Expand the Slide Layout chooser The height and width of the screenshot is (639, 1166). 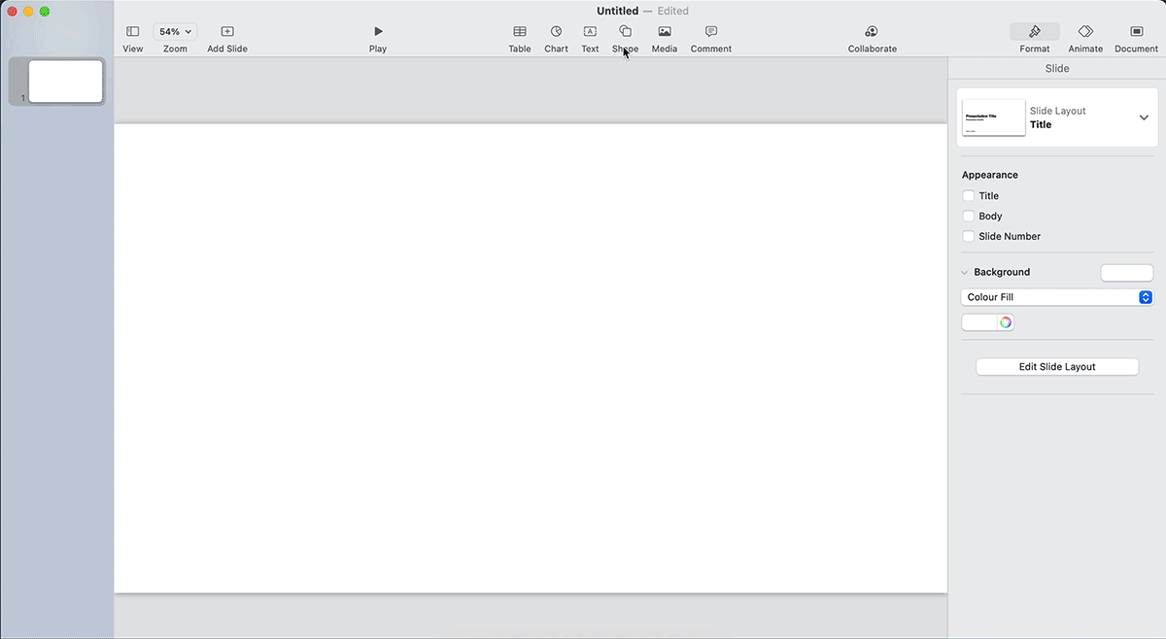(1144, 117)
